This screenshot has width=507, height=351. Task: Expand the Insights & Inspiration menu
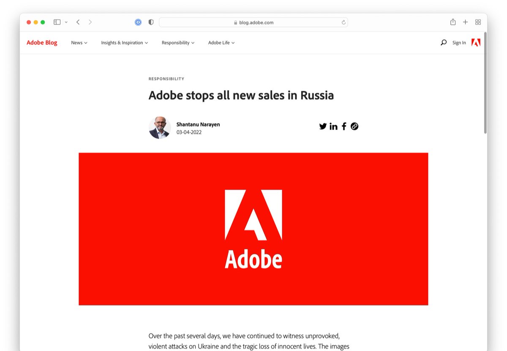[125, 43]
